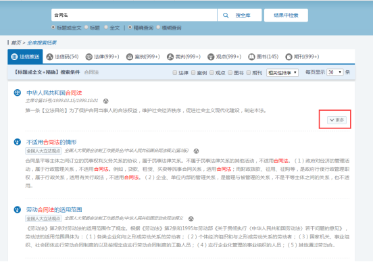Image resolution: width=373 pixels, height=262 pixels.
Task: Open the 观点(999+) tab
Action: tap(224, 57)
